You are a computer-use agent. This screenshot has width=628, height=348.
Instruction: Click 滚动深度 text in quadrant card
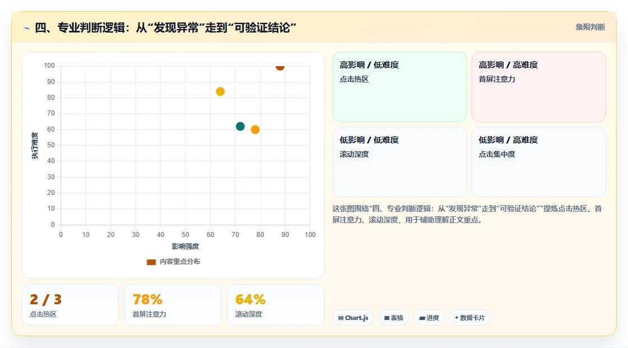(354, 154)
